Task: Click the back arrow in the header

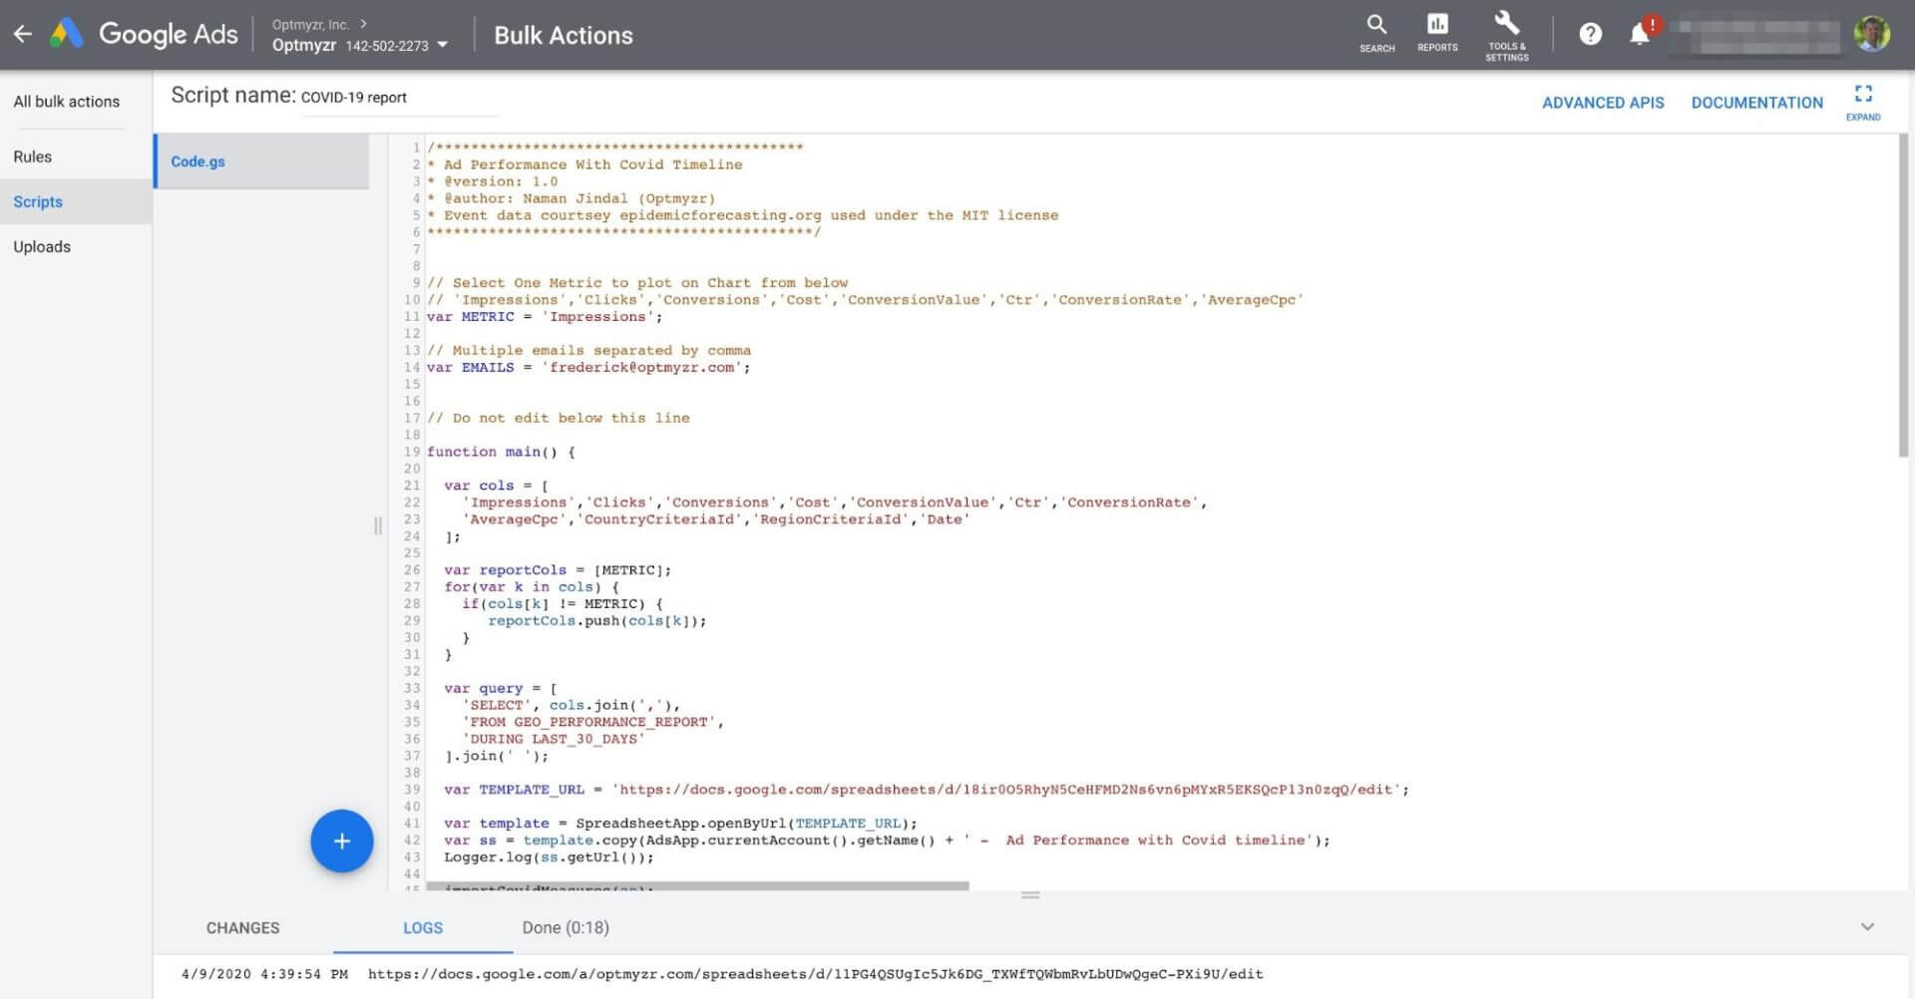Action: click(22, 34)
